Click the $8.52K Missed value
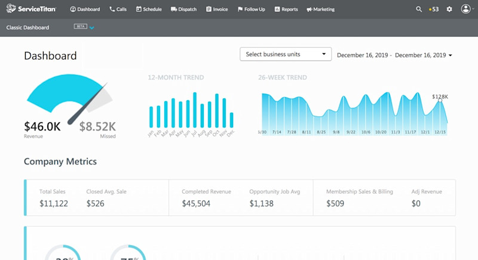Viewport: 478px width, 260px height. pyautogui.click(x=97, y=126)
